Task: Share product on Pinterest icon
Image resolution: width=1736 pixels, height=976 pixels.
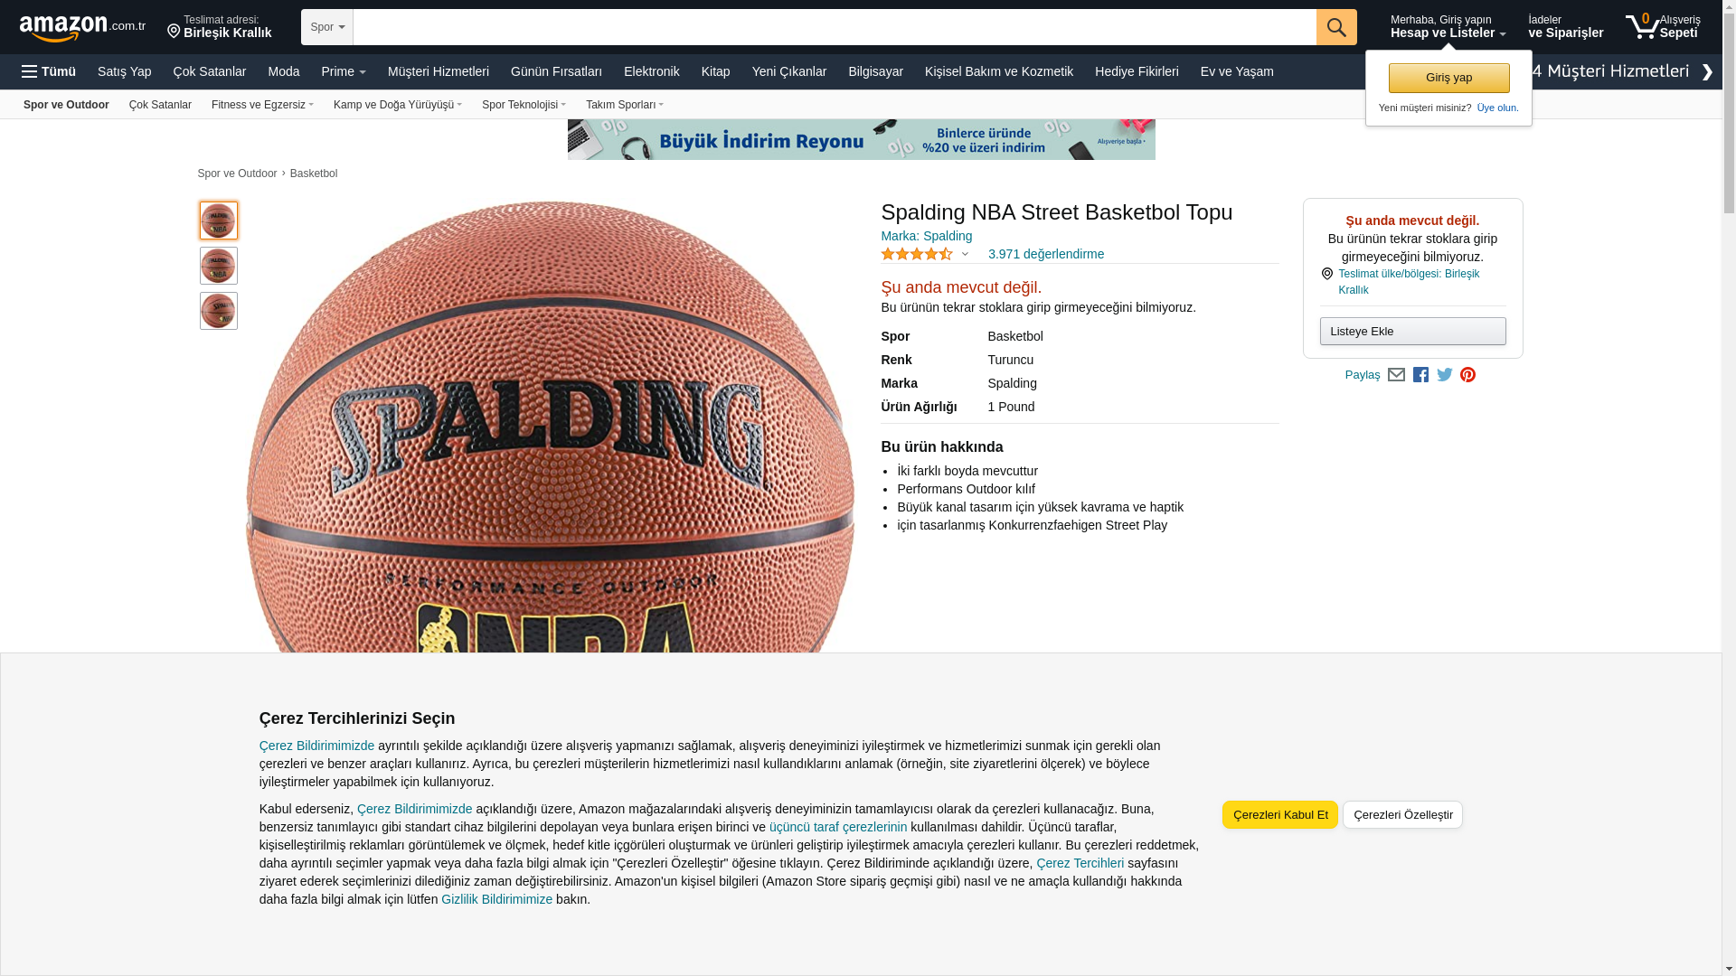Action: [x=1467, y=375]
